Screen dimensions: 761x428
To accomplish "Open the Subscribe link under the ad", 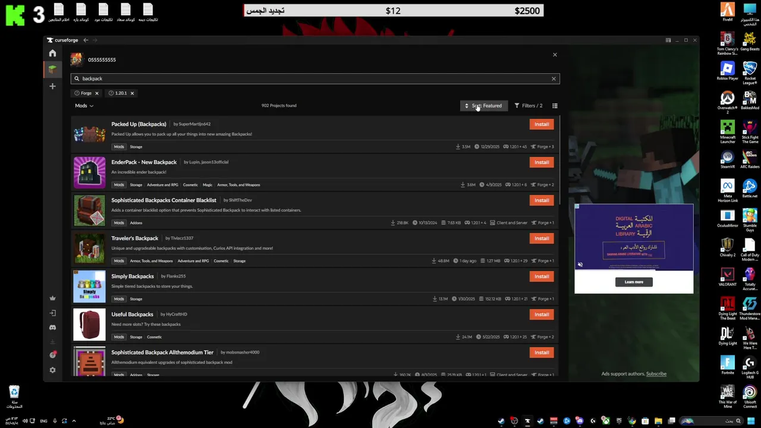I will pos(656,374).
